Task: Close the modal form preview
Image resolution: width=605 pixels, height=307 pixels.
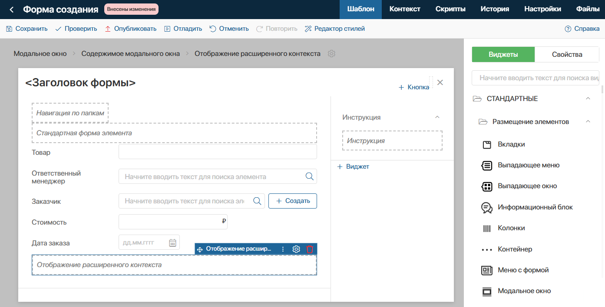Action: (x=440, y=82)
